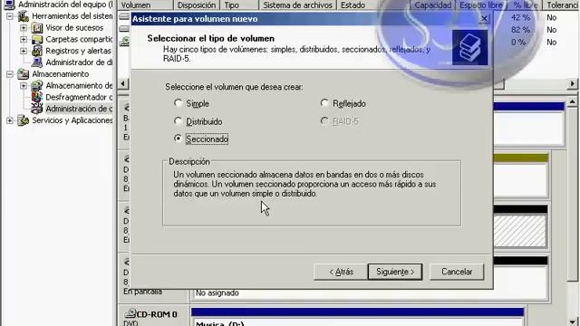The width and height of the screenshot is (580, 326).
Task: Click the stacked volumes wizard header icon
Action: pos(469,47)
